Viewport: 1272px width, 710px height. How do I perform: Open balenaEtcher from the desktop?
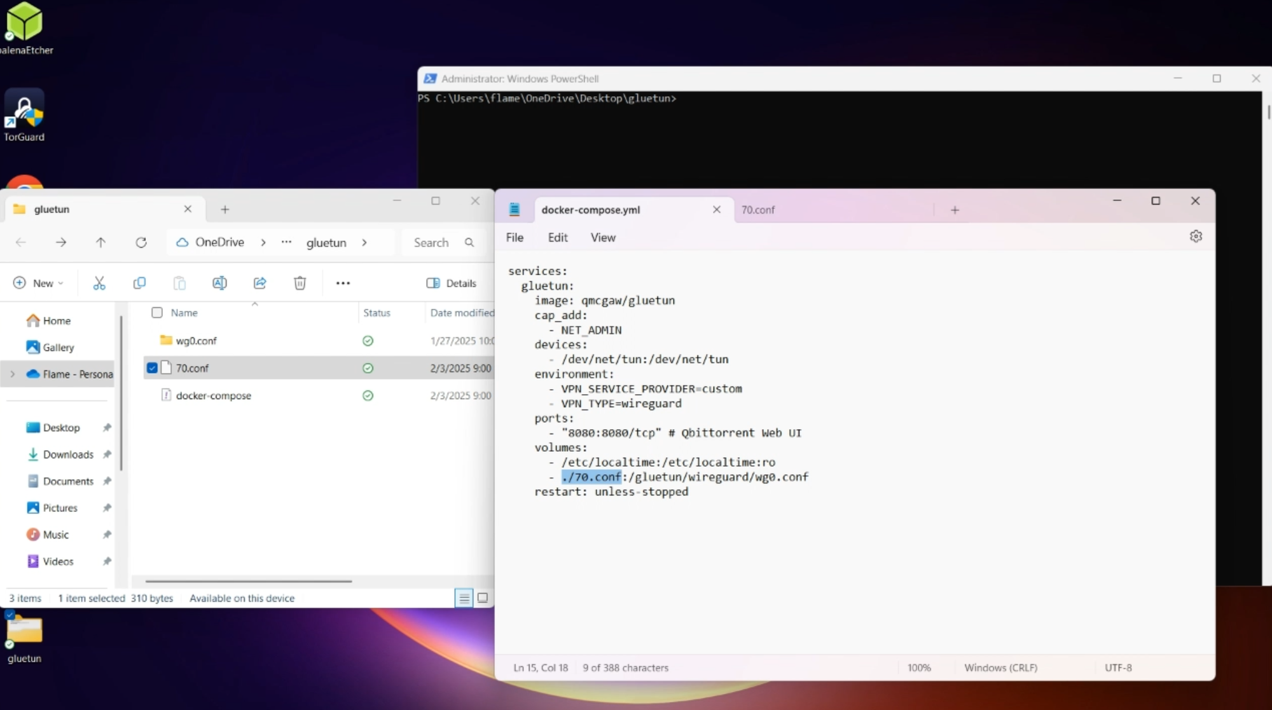pos(24,22)
